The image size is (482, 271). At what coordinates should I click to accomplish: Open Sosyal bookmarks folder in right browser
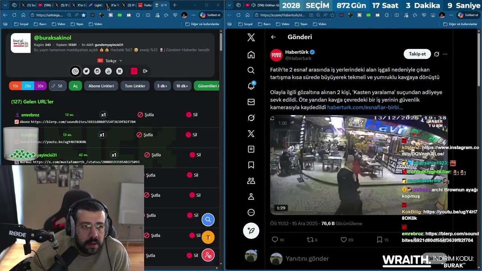[x=245, y=24]
